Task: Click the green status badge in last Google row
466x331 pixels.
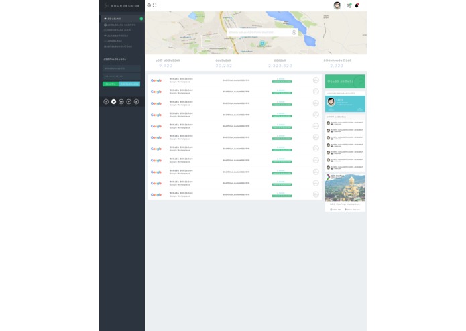Action: pos(282,196)
